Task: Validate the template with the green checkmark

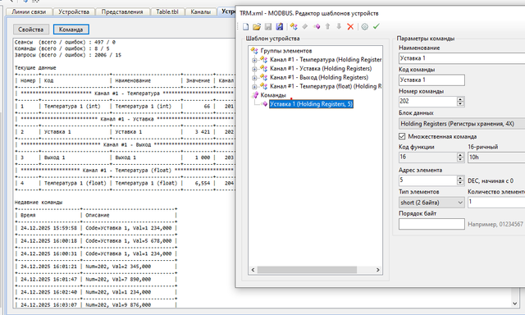Action: coord(376,26)
